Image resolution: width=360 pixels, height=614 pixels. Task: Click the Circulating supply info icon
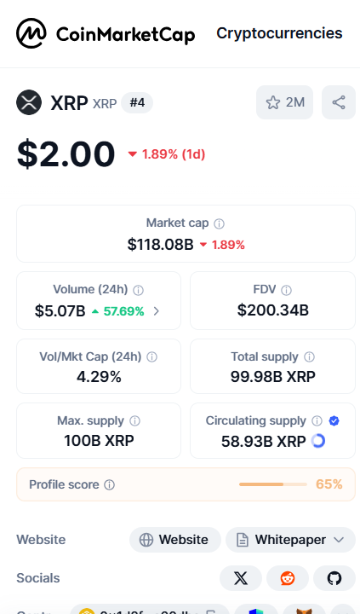[x=317, y=421]
